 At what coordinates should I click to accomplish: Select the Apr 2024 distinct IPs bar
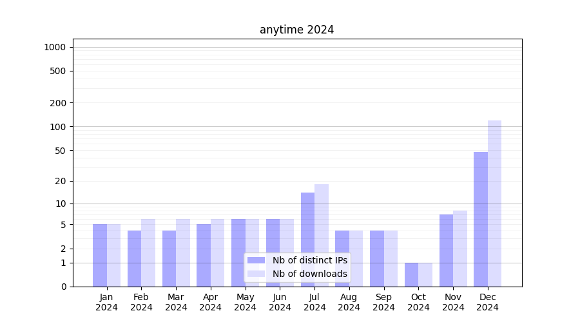[204, 255]
